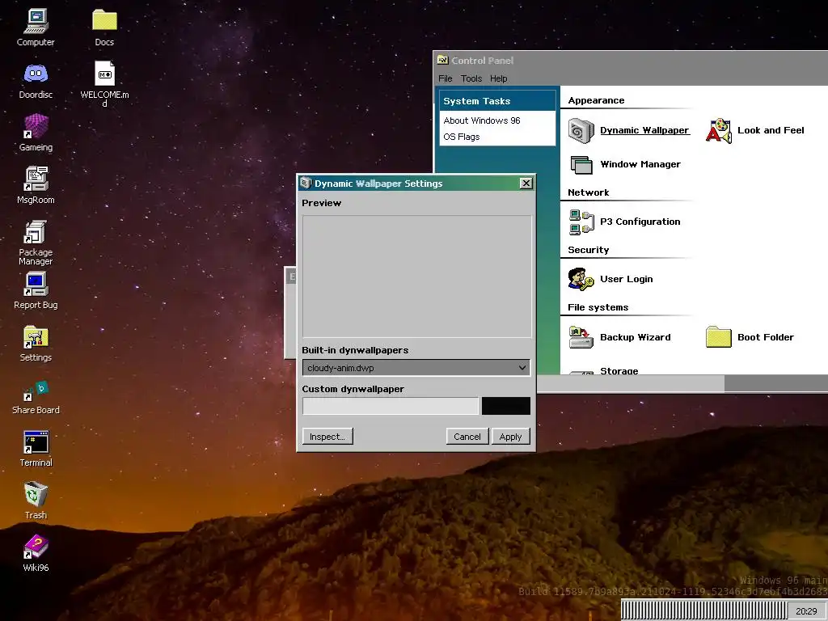This screenshot has height=621, width=828.
Task: Click the Look and Feel label
Action: pos(771,130)
